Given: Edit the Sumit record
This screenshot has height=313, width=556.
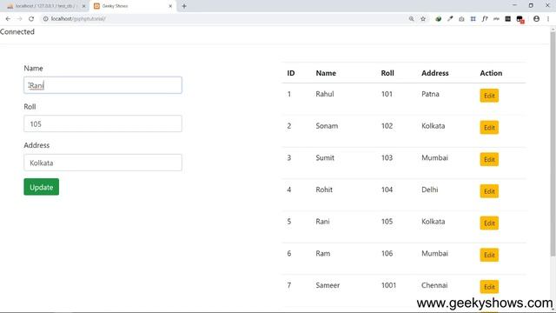Looking at the screenshot, I should pos(489,159).
